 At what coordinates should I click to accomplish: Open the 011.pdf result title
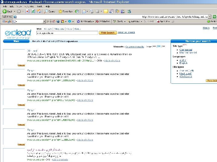32,51
